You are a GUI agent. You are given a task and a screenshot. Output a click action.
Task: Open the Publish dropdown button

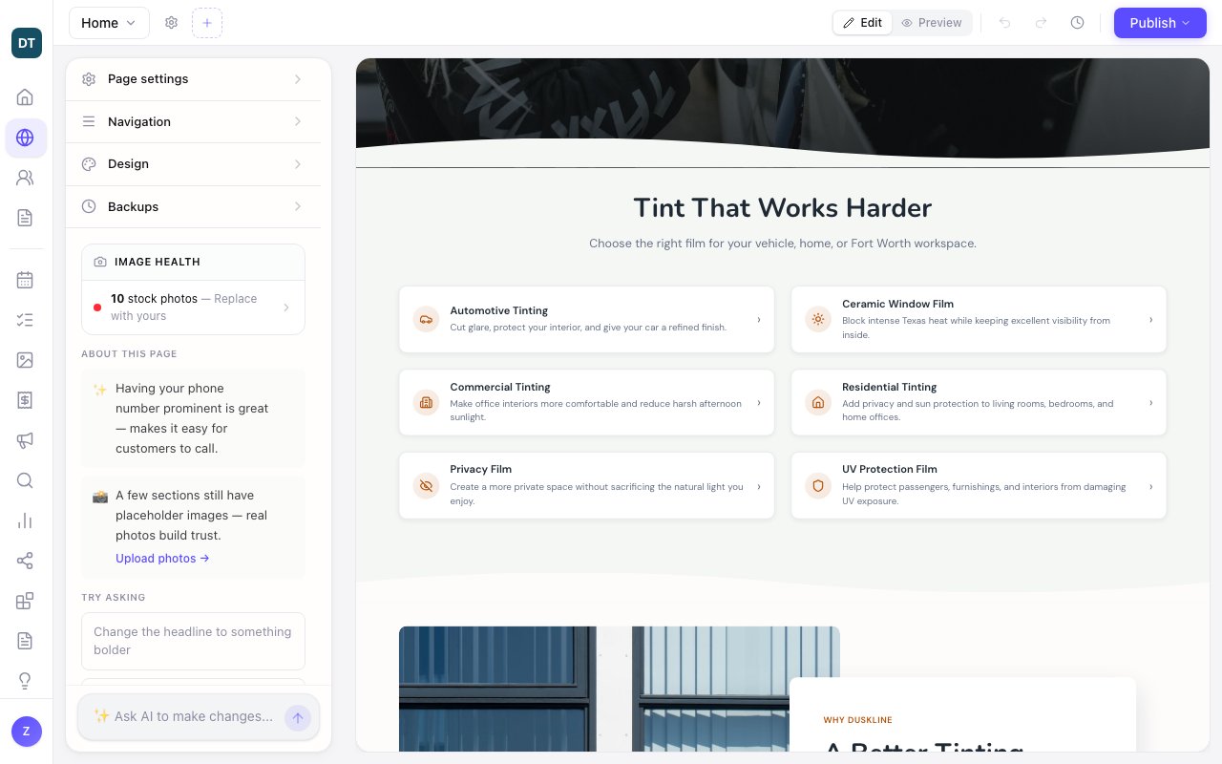pos(1160,23)
